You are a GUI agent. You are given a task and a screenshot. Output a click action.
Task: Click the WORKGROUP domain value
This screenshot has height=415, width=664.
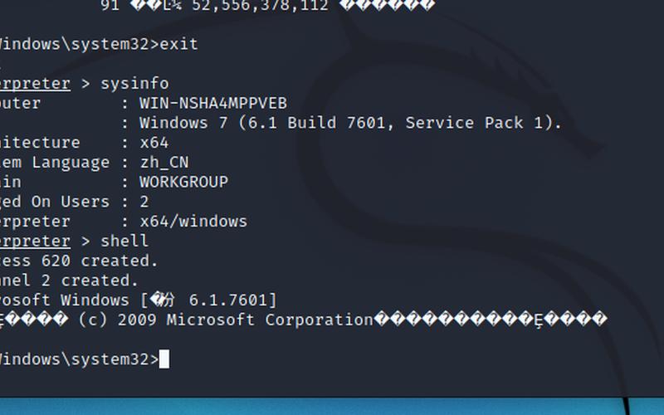[183, 182]
